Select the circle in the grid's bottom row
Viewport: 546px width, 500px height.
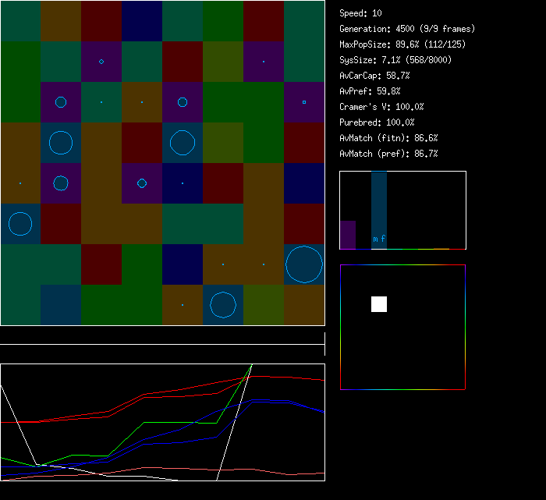pos(223,305)
